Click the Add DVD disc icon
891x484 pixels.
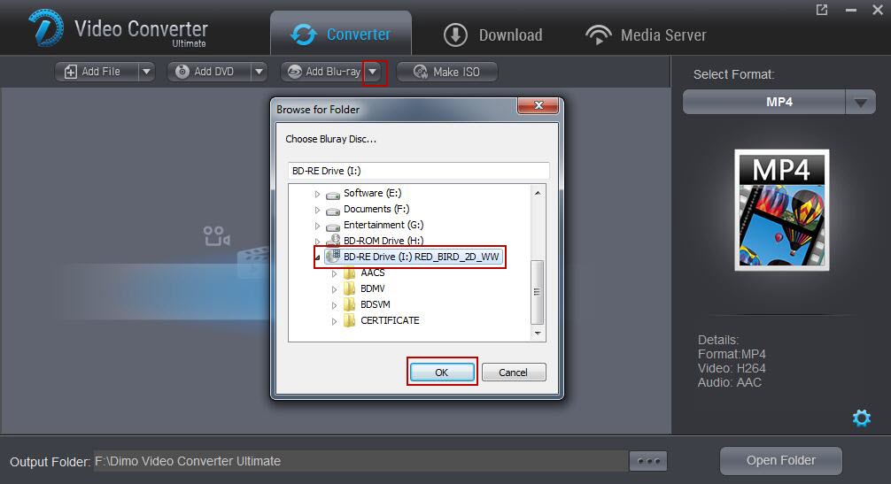[182, 72]
